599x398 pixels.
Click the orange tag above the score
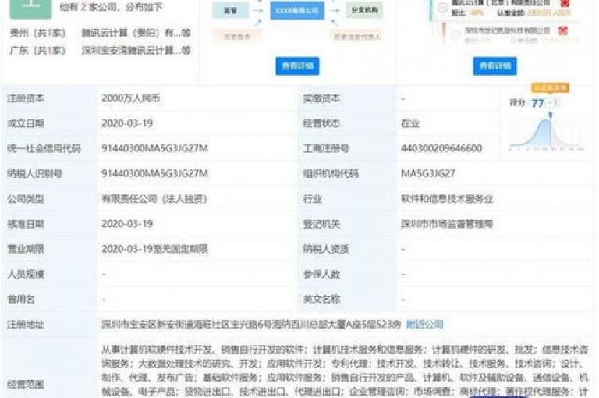tap(550, 87)
